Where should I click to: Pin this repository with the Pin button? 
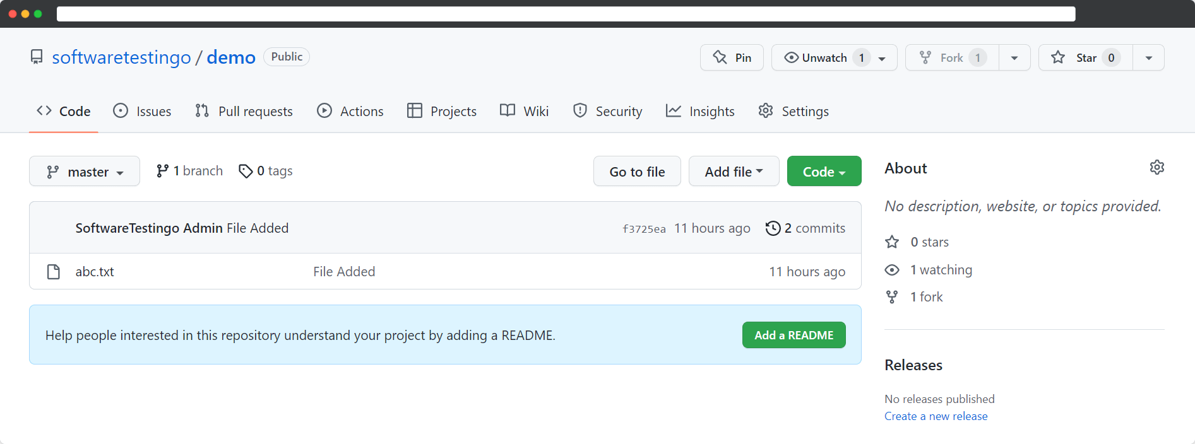click(x=732, y=57)
